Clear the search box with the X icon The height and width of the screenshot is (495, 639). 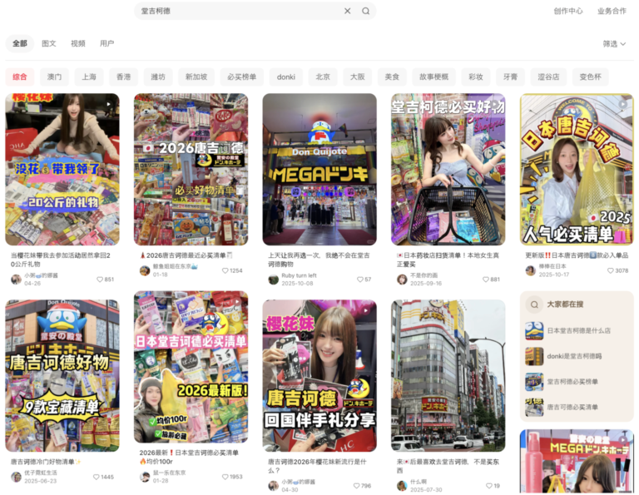[x=347, y=11]
